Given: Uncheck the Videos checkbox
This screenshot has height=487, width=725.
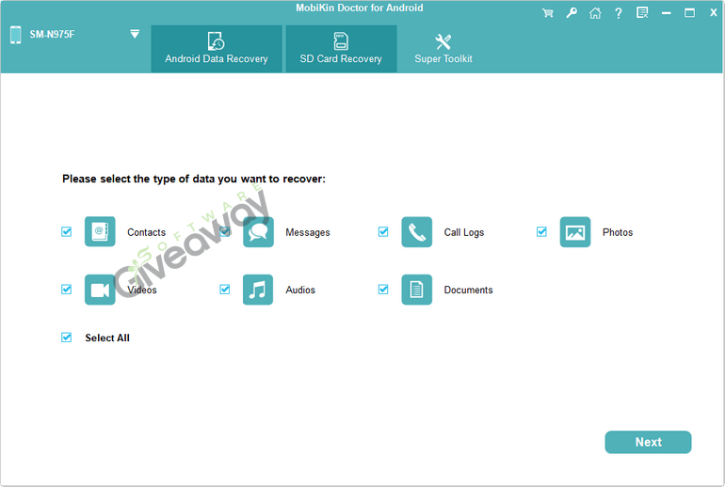Looking at the screenshot, I should click(x=67, y=290).
